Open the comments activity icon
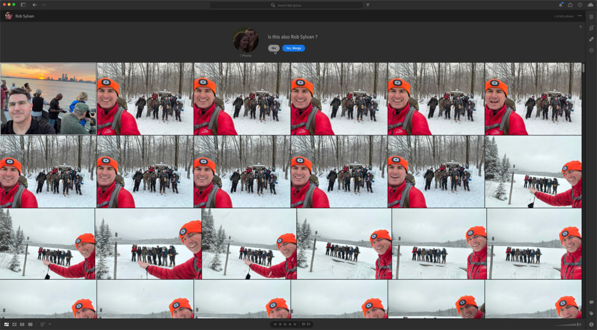The image size is (597, 330). pyautogui.click(x=591, y=303)
